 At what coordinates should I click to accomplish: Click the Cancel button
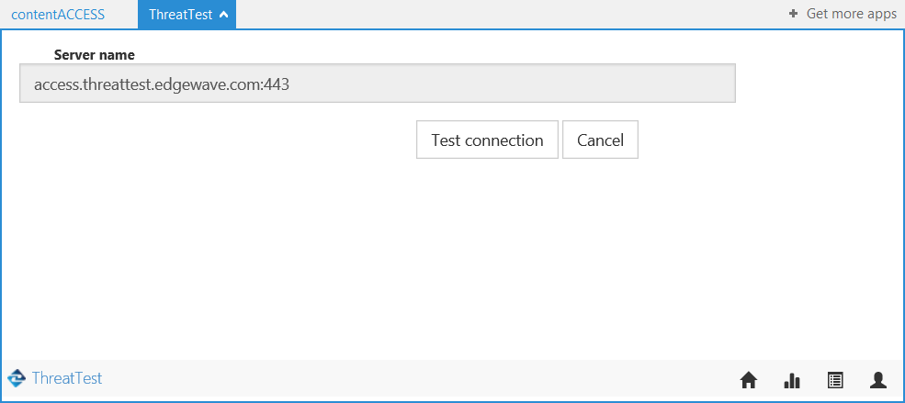pyautogui.click(x=600, y=140)
